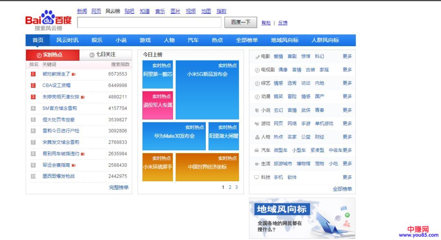Click the search input field
Image resolution: width=441 pixels, height=240 pixels.
(149, 22)
